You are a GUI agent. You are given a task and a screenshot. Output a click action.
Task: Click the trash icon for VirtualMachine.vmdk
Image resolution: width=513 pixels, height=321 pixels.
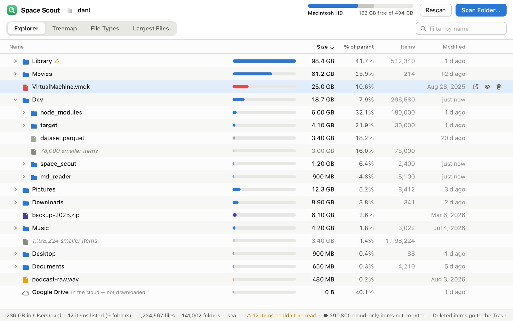[x=499, y=87]
